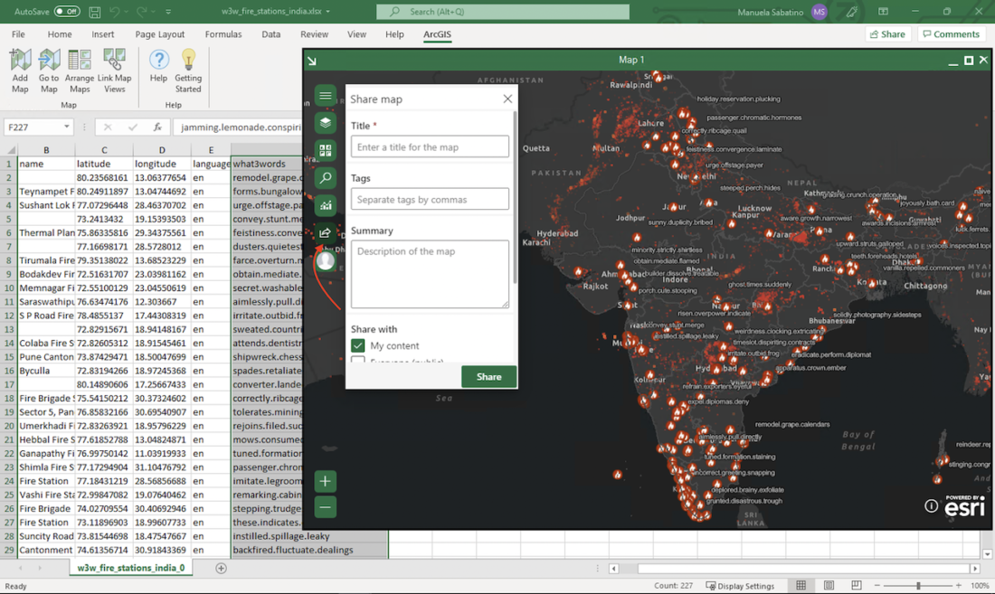Image resolution: width=995 pixels, height=594 pixels.
Task: Click the insert function fx icon
Action: click(x=157, y=127)
